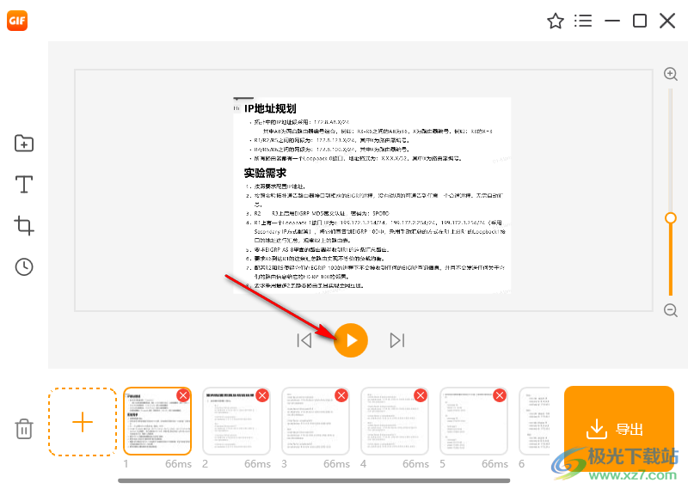Remove frame 3 using its red X
This screenshot has height=489, width=688.
click(341, 395)
